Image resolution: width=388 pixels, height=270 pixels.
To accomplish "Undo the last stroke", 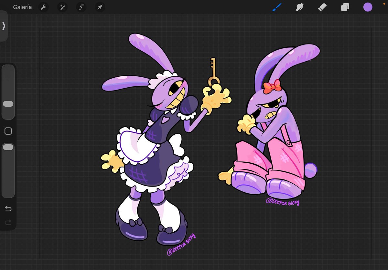I will pyautogui.click(x=8, y=209).
